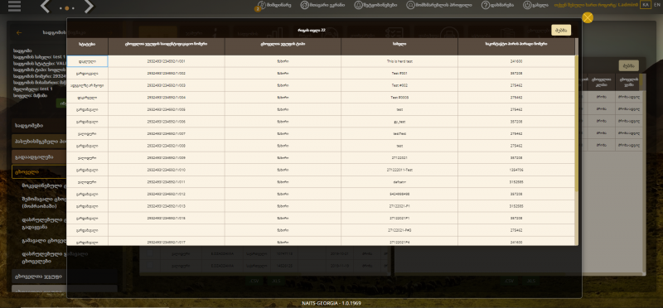Click the animal group type column header
This screenshot has height=308, width=663.
(283, 46)
